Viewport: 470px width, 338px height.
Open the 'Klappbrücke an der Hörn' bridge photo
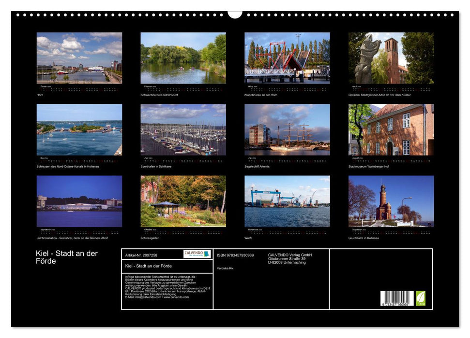pos(288,59)
